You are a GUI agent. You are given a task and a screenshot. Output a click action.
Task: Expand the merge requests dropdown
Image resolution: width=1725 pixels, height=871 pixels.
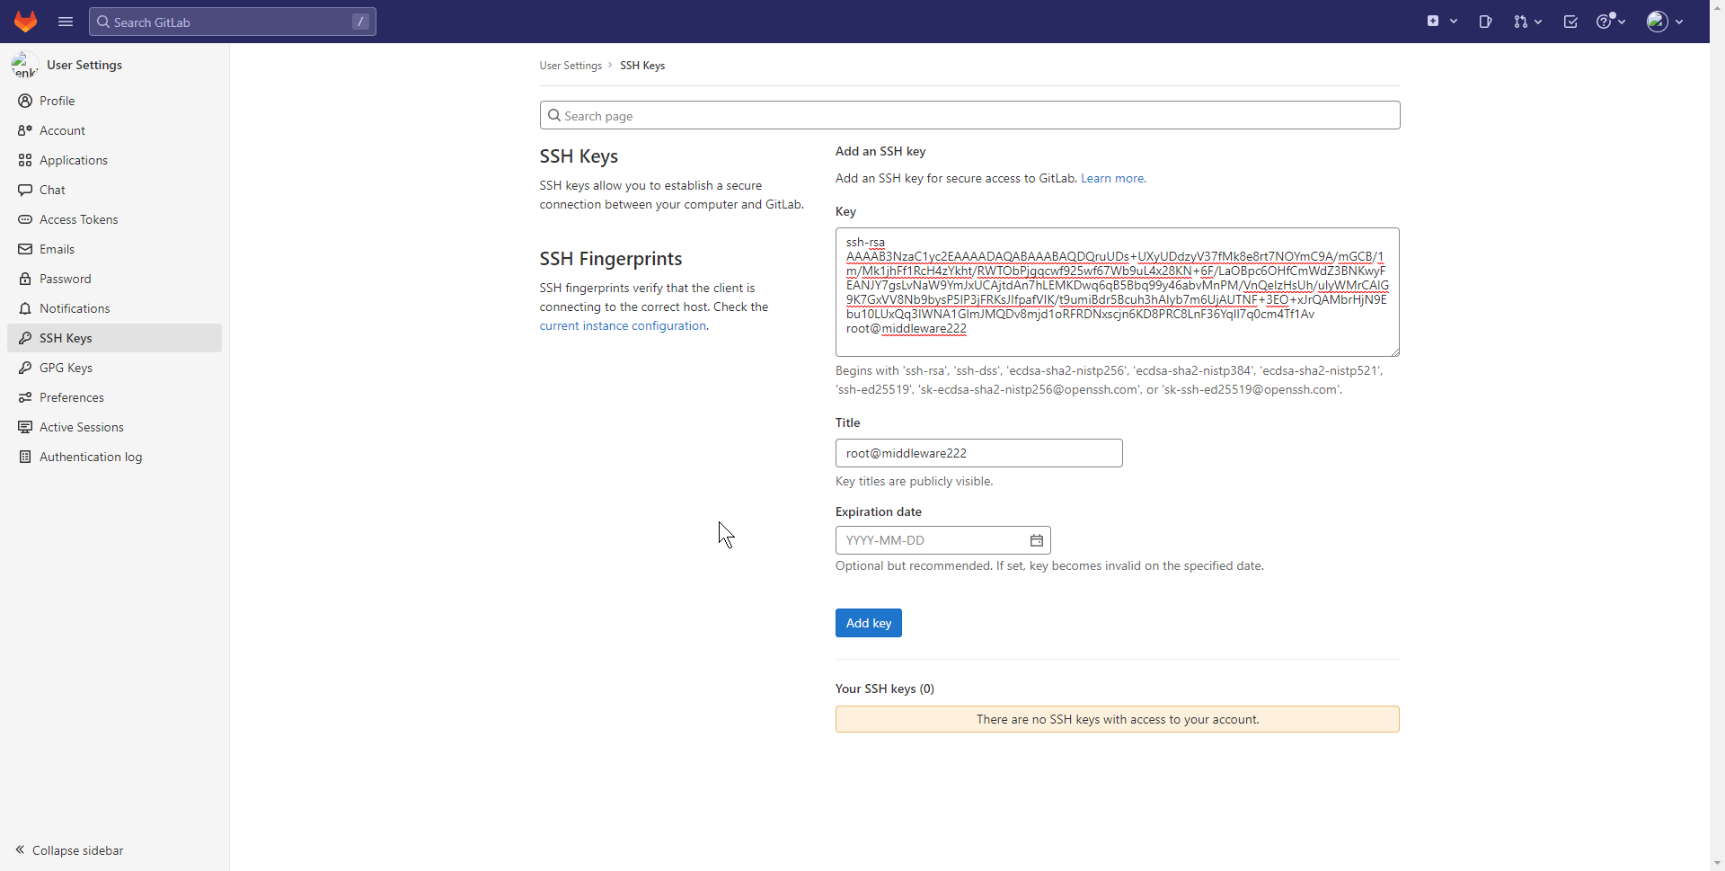click(x=1527, y=22)
